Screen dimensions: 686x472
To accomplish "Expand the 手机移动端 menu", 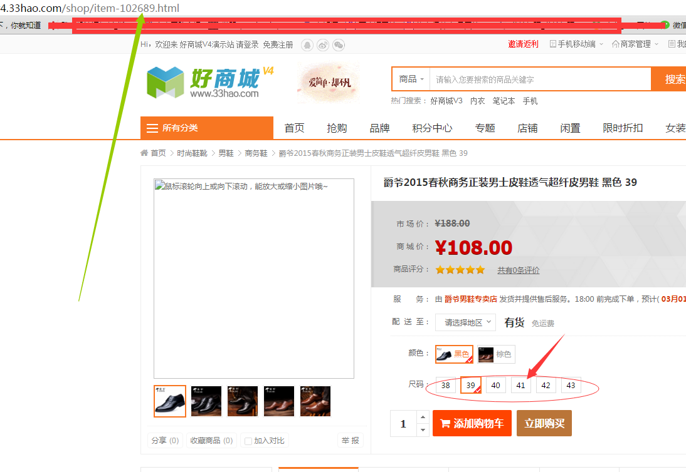I will pos(576,44).
